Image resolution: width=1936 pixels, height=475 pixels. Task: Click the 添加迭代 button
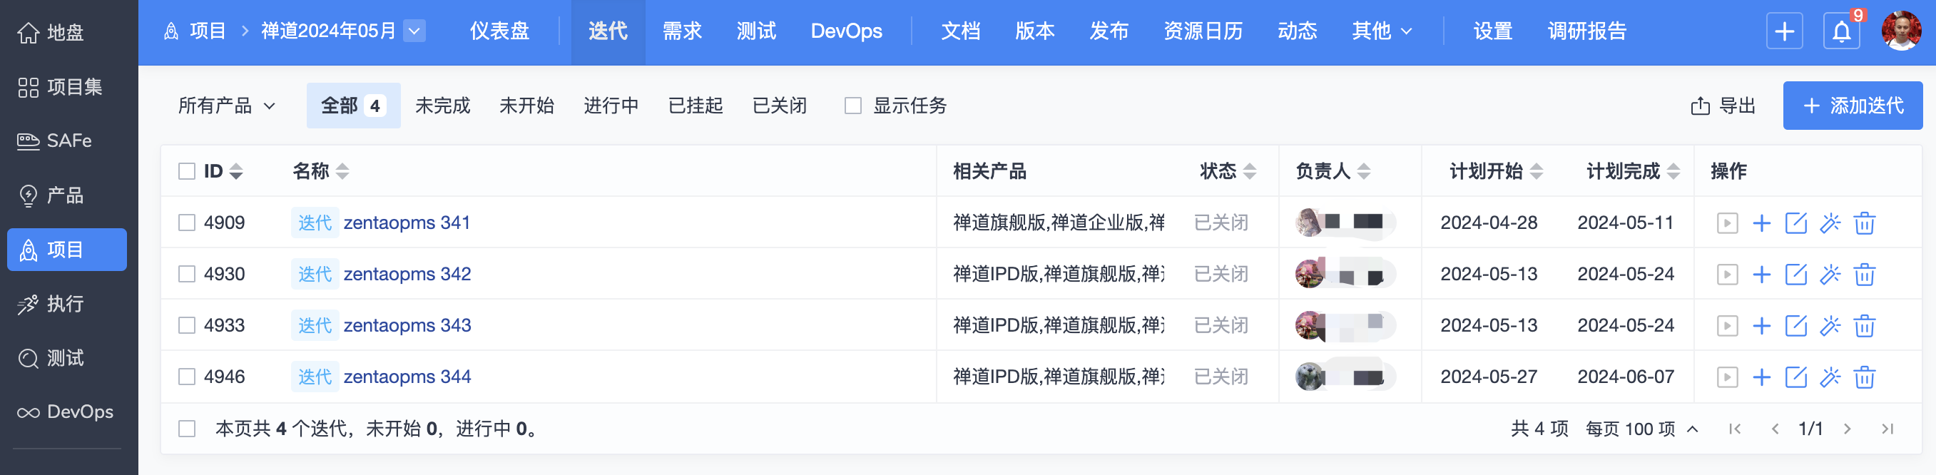(x=1852, y=106)
